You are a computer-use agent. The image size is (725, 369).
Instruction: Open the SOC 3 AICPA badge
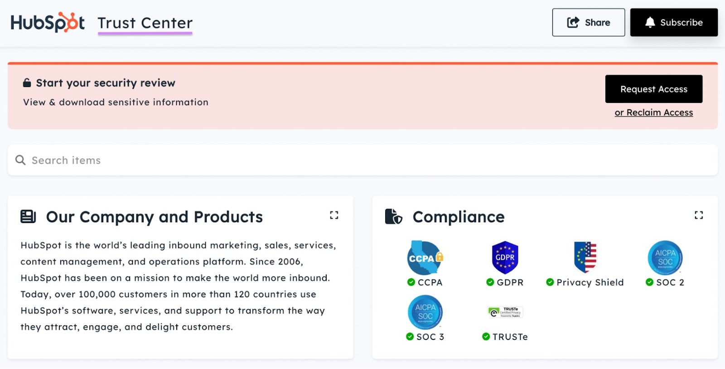pos(425,312)
